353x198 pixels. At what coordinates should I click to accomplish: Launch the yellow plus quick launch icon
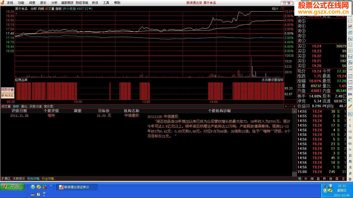pyautogui.click(x=39, y=187)
